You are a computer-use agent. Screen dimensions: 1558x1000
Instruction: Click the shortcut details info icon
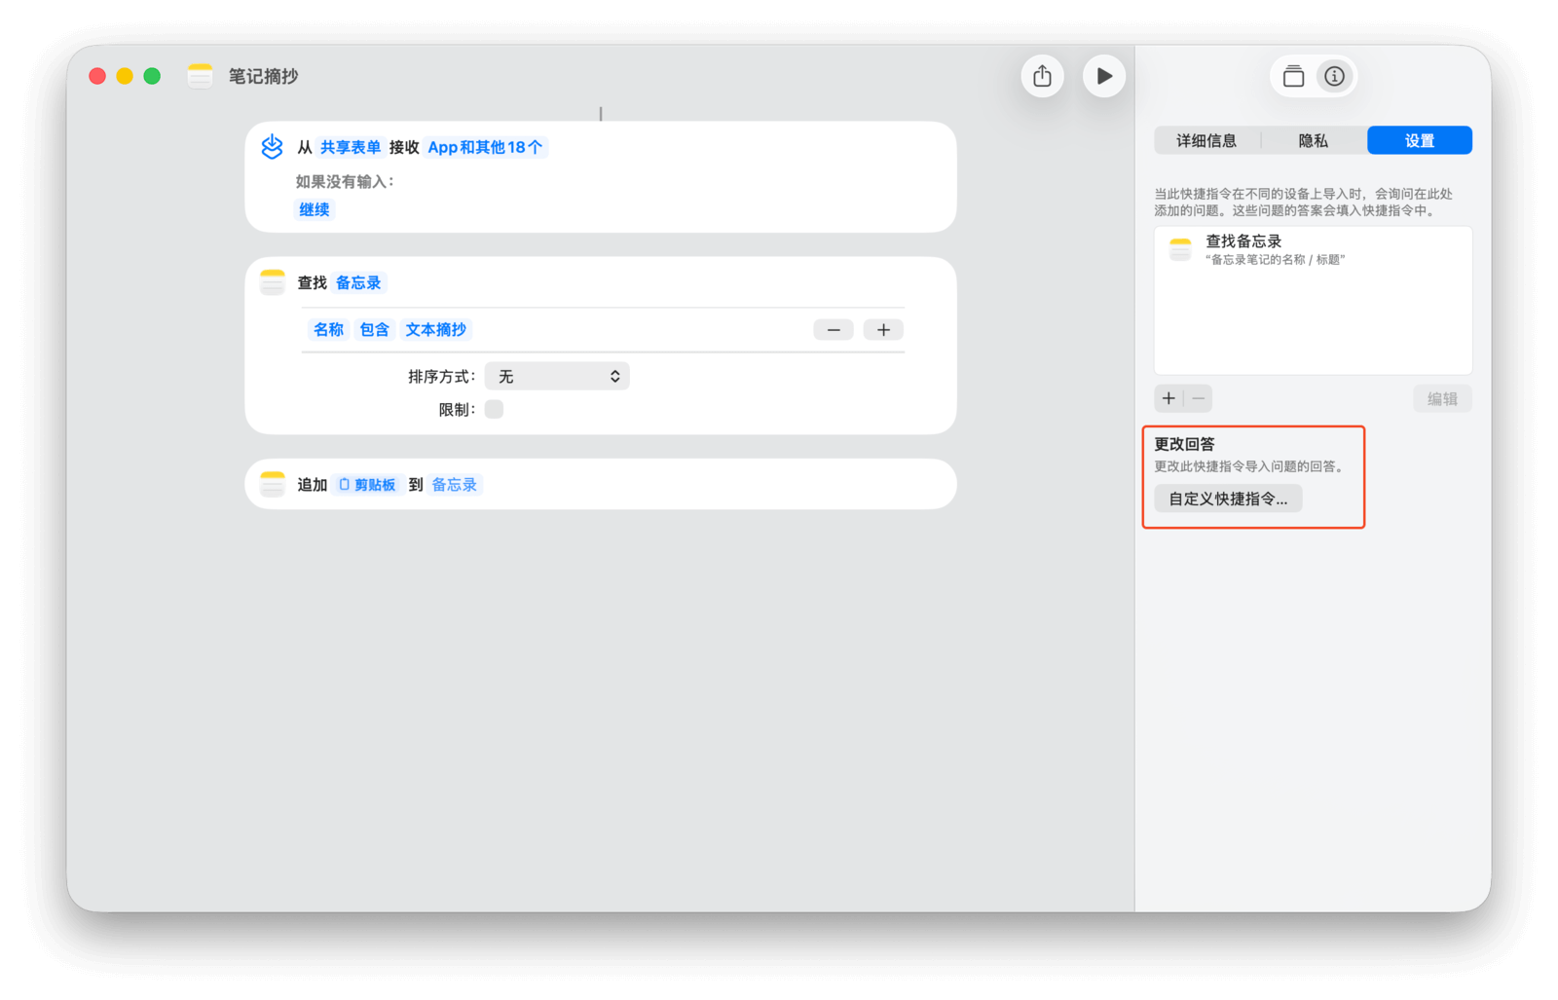tap(1334, 76)
